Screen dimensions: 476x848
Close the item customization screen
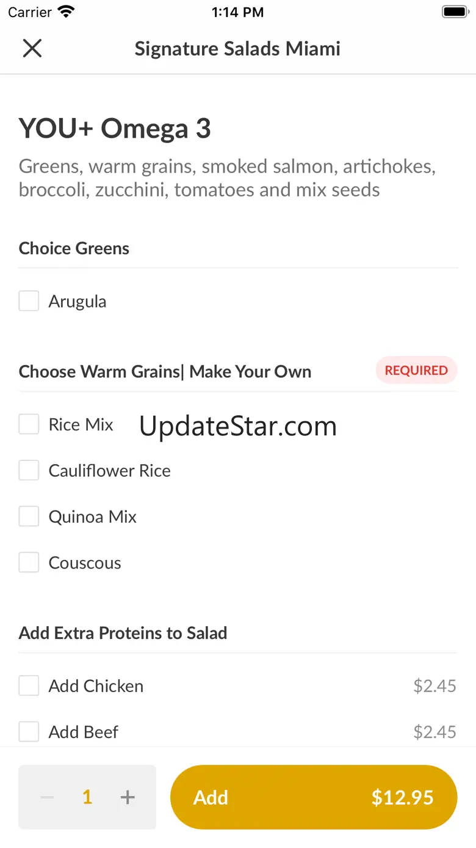(x=32, y=48)
